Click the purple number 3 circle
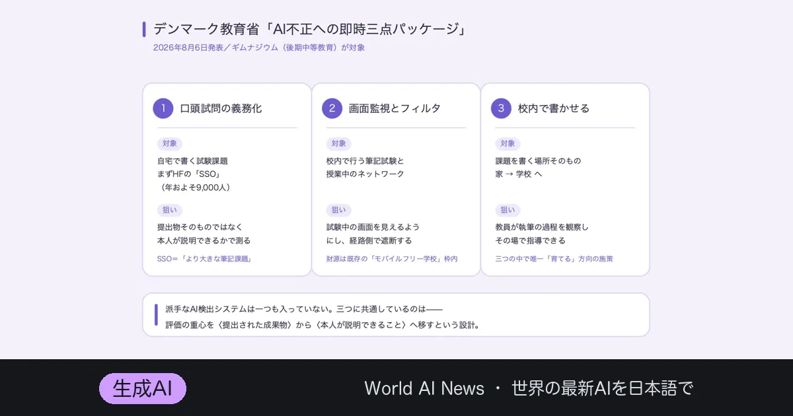793x416 pixels. 502,108
